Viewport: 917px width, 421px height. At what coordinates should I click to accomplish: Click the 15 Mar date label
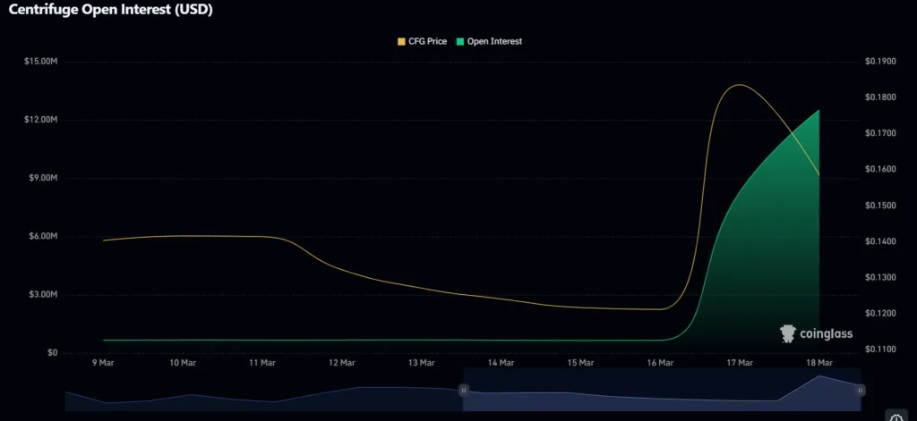coord(580,363)
